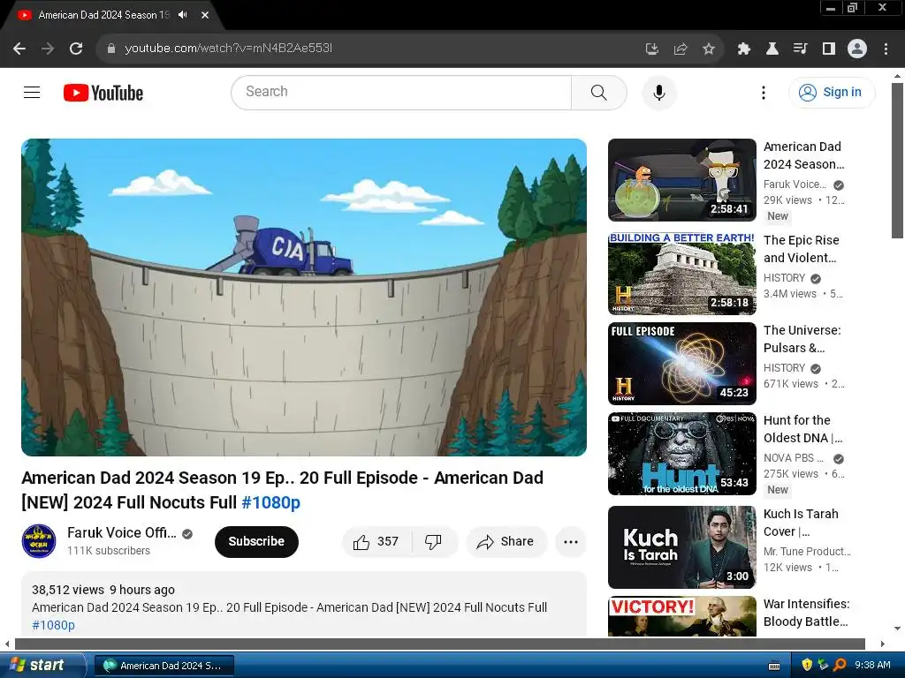This screenshot has height=678, width=905.
Task: Select American Dad 2024 taskbar button
Action: point(164,666)
